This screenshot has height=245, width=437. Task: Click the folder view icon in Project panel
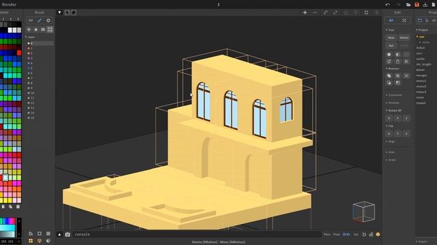point(420,20)
